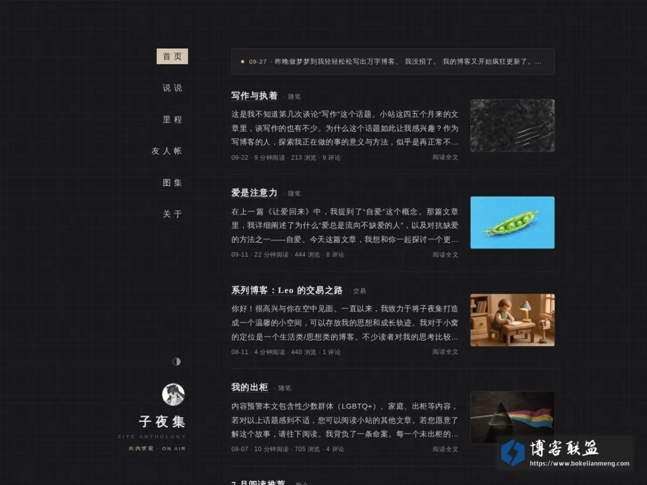The height and width of the screenshot is (485, 647).
Task: Go to the 说说 page
Action: 173,88
